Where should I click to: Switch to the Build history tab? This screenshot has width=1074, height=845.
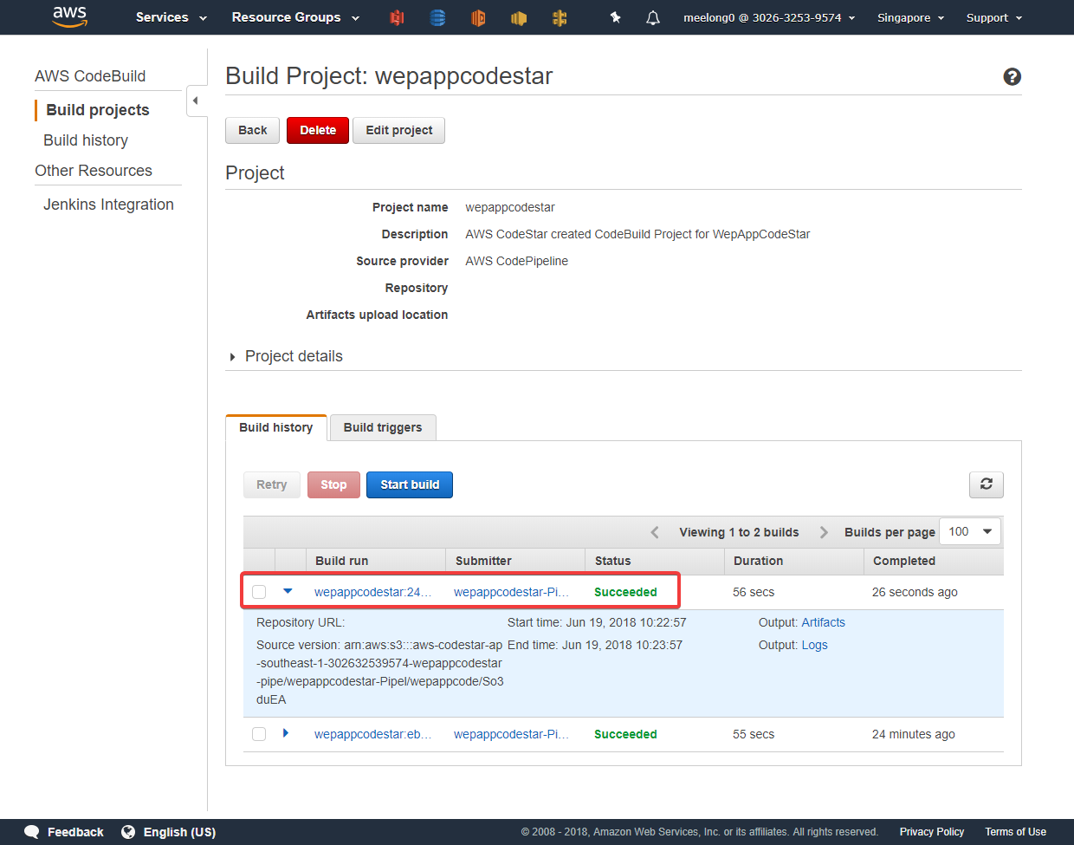[276, 427]
